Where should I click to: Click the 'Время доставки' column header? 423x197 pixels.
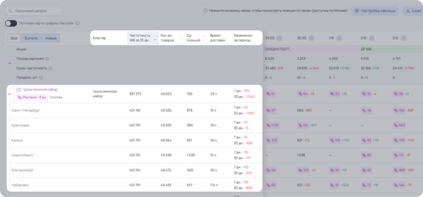[218, 38]
